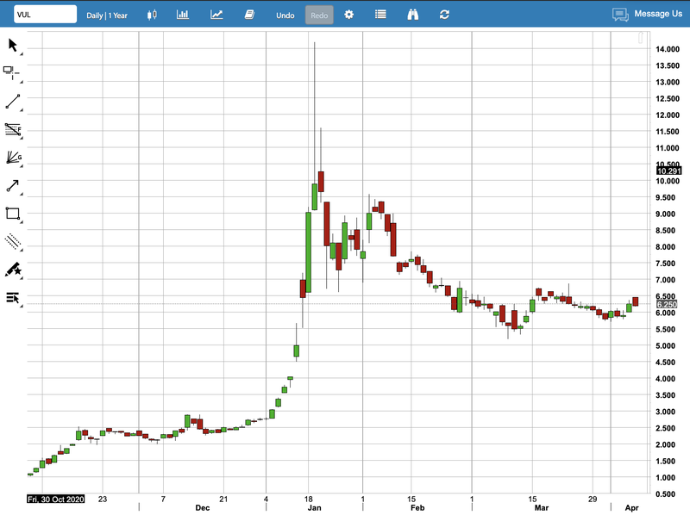Click the Feb month axis label
This screenshot has height=515, width=690.
click(417, 507)
